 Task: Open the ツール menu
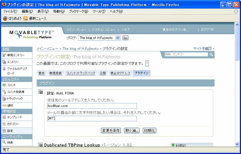pyautogui.click(x=99, y=11)
